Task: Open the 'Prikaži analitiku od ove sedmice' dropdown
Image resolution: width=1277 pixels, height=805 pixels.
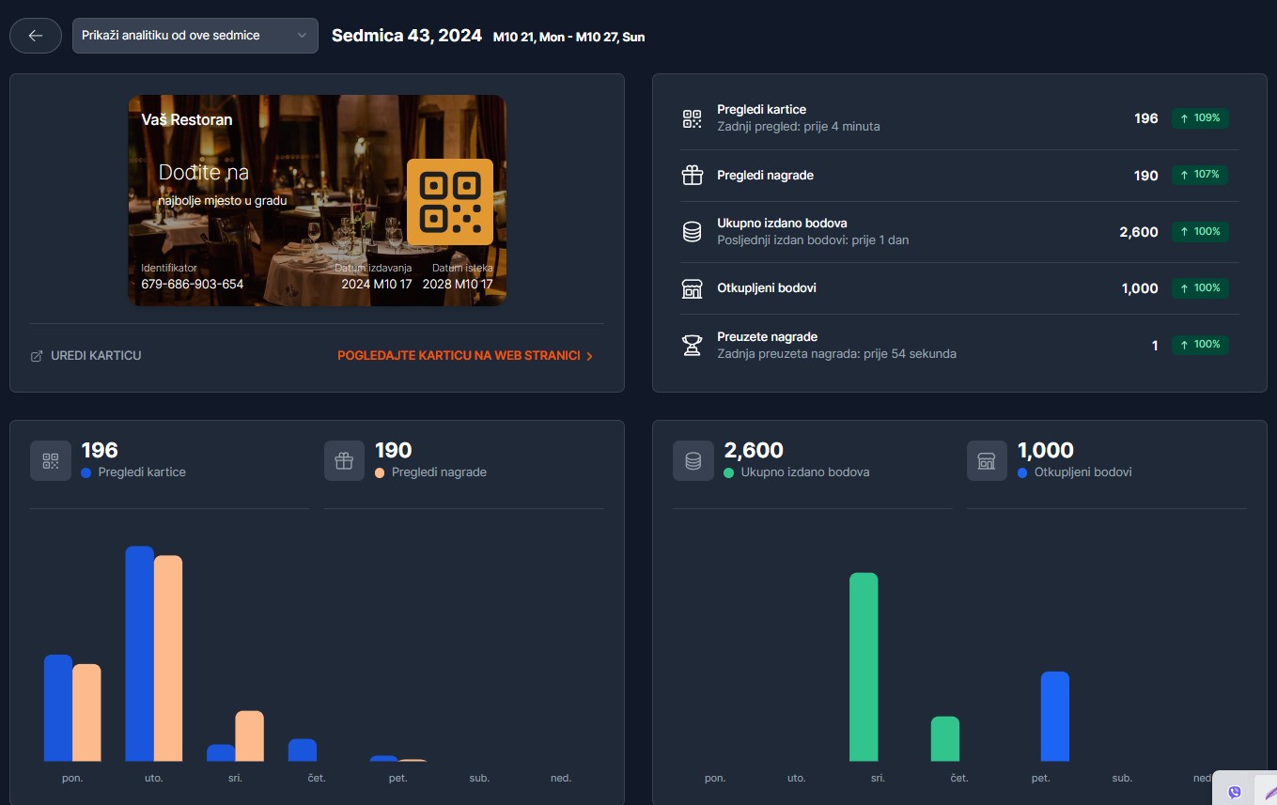Action: pyautogui.click(x=195, y=36)
